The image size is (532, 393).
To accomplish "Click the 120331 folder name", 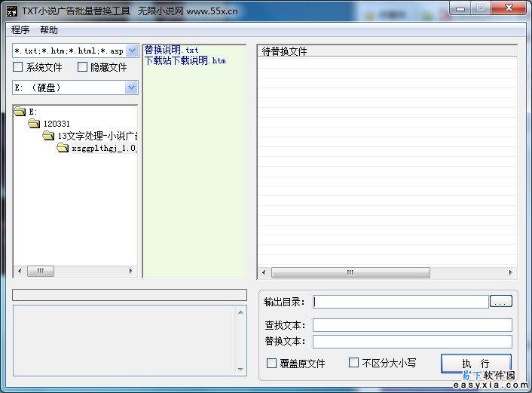I will click(x=57, y=124).
